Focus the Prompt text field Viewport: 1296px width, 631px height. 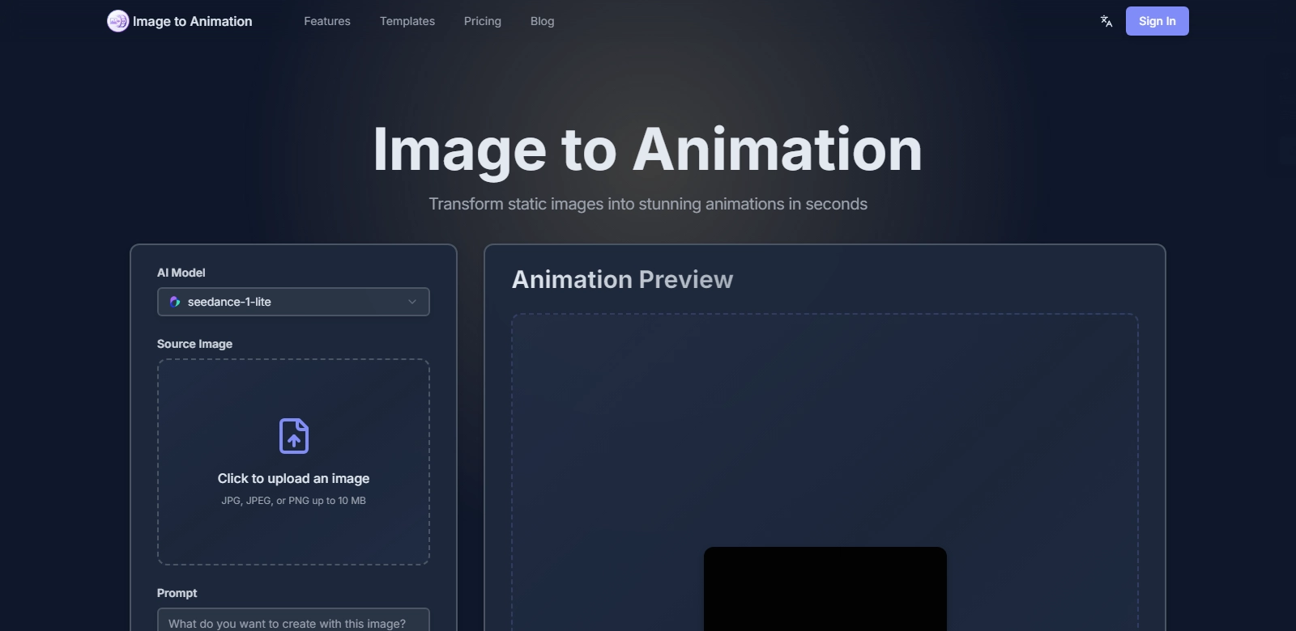(x=293, y=620)
